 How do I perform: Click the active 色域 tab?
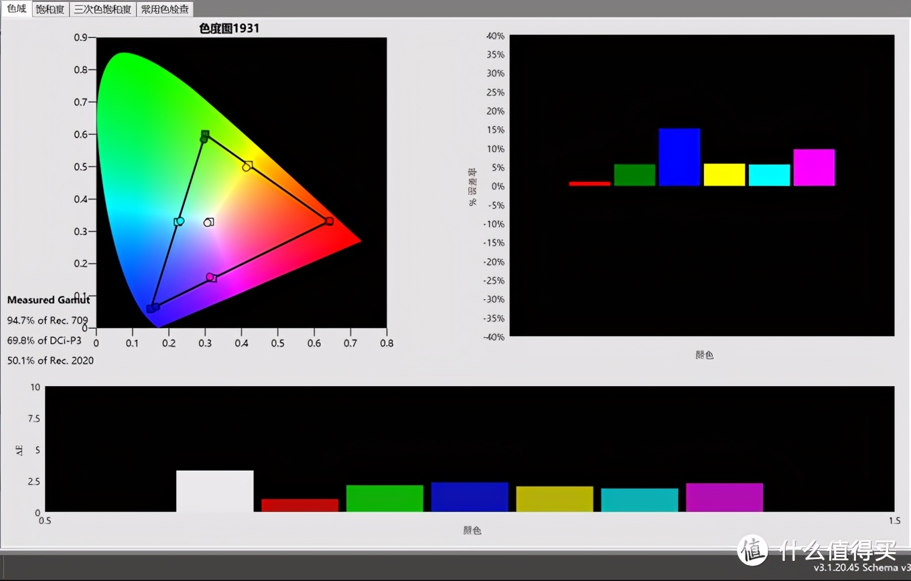[16, 9]
